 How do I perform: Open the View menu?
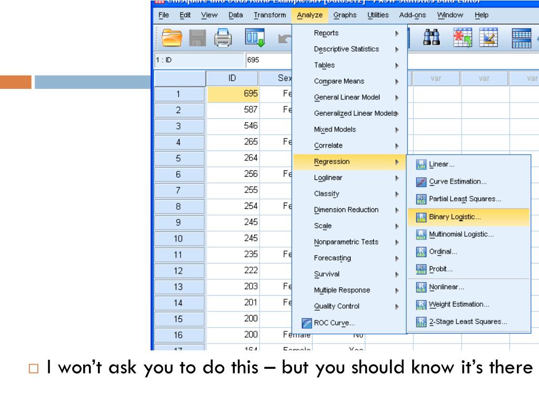pyautogui.click(x=209, y=15)
